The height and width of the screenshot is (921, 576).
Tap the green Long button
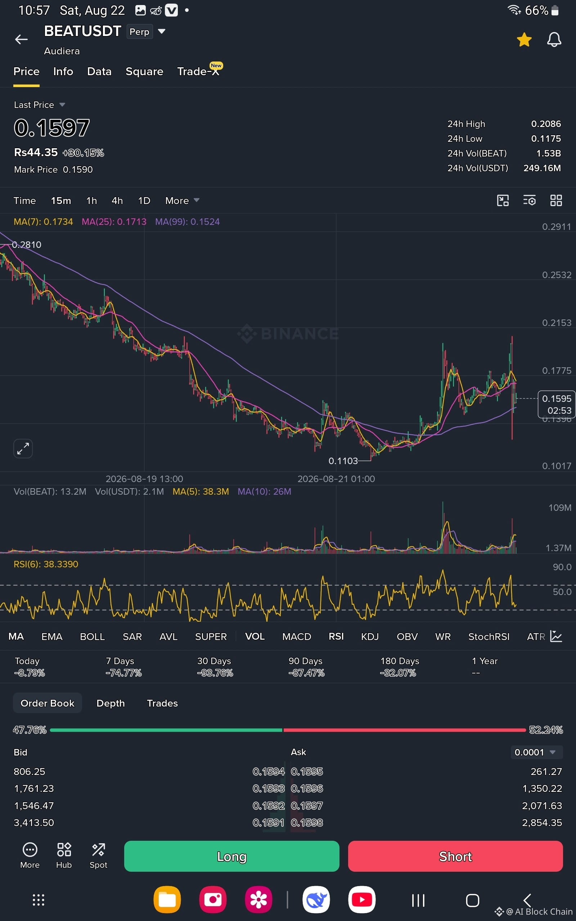pos(231,856)
